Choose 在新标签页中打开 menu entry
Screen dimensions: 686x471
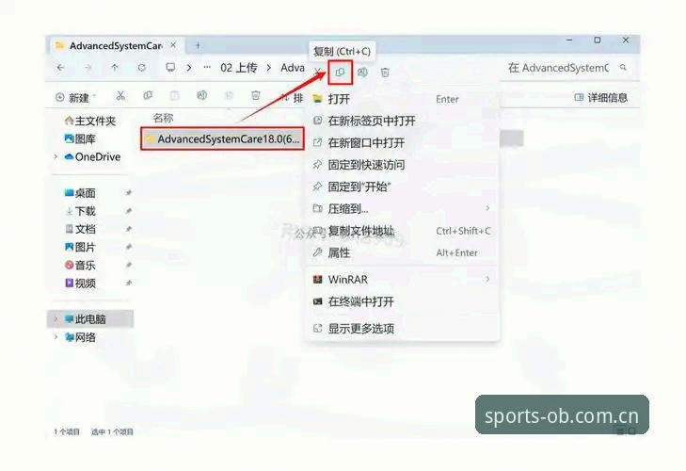402,121
